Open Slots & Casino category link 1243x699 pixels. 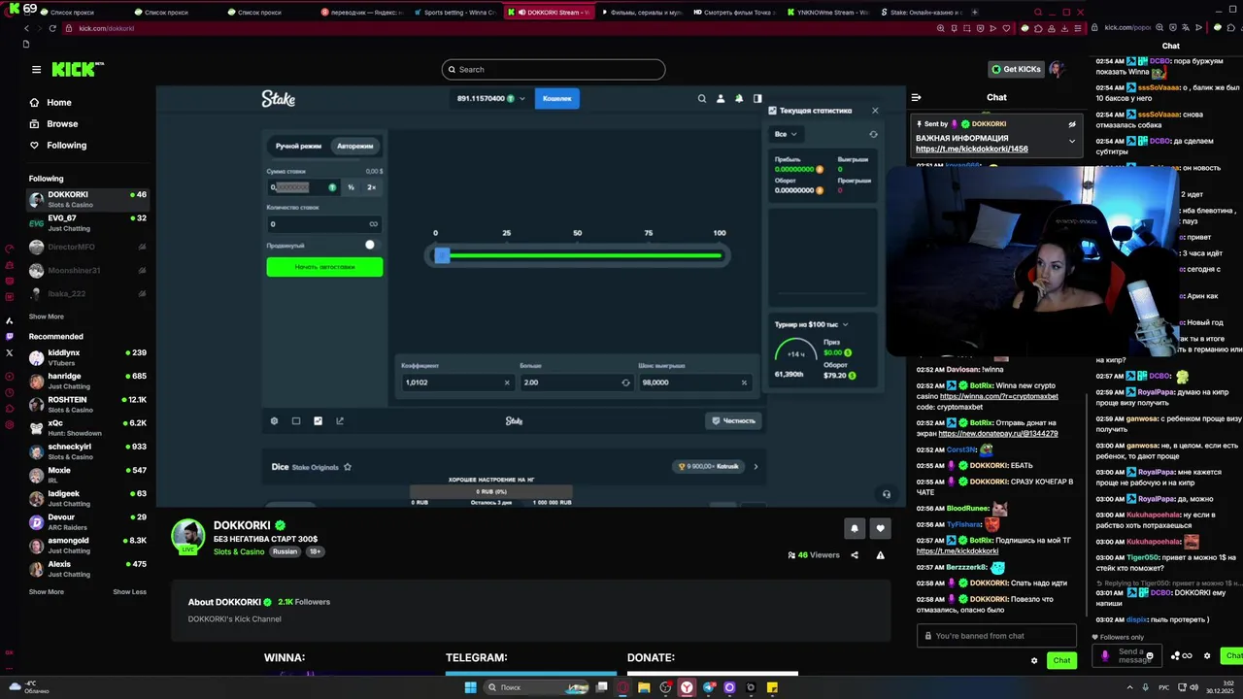pyautogui.click(x=239, y=551)
